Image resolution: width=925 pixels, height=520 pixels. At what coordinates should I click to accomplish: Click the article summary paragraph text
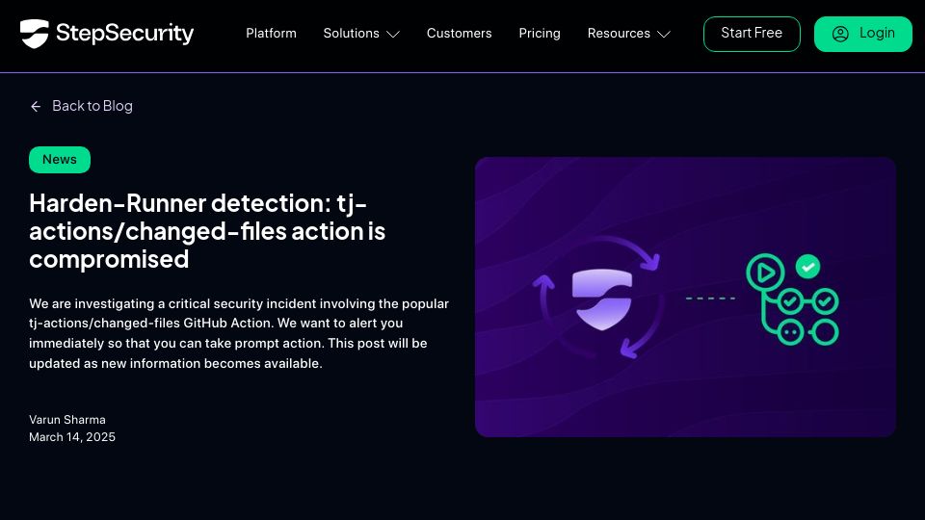(239, 334)
